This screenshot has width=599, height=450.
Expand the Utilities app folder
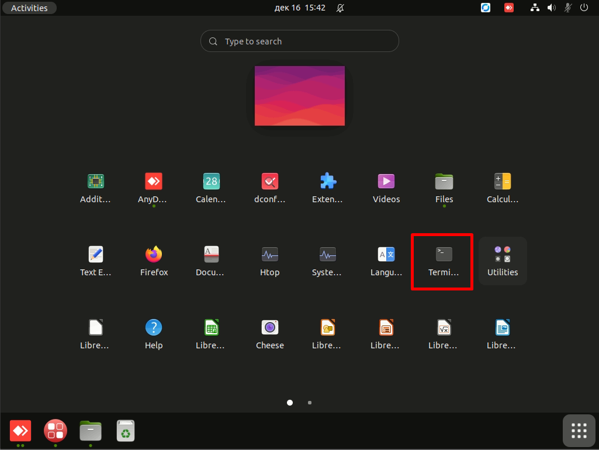[503, 261]
